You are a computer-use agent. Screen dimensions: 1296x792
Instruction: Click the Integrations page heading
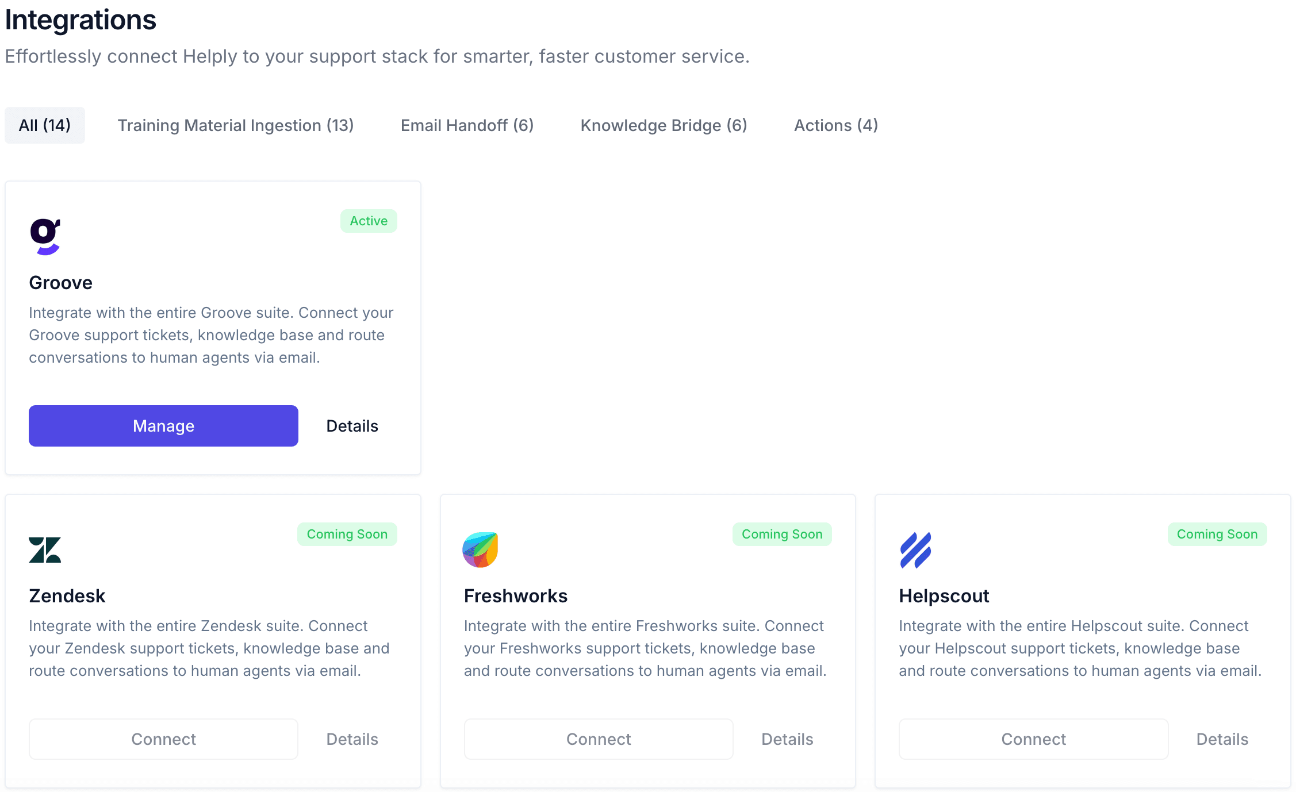80,20
